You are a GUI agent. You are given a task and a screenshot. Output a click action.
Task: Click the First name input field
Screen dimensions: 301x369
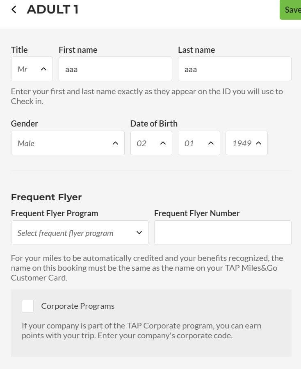pyautogui.click(x=116, y=69)
